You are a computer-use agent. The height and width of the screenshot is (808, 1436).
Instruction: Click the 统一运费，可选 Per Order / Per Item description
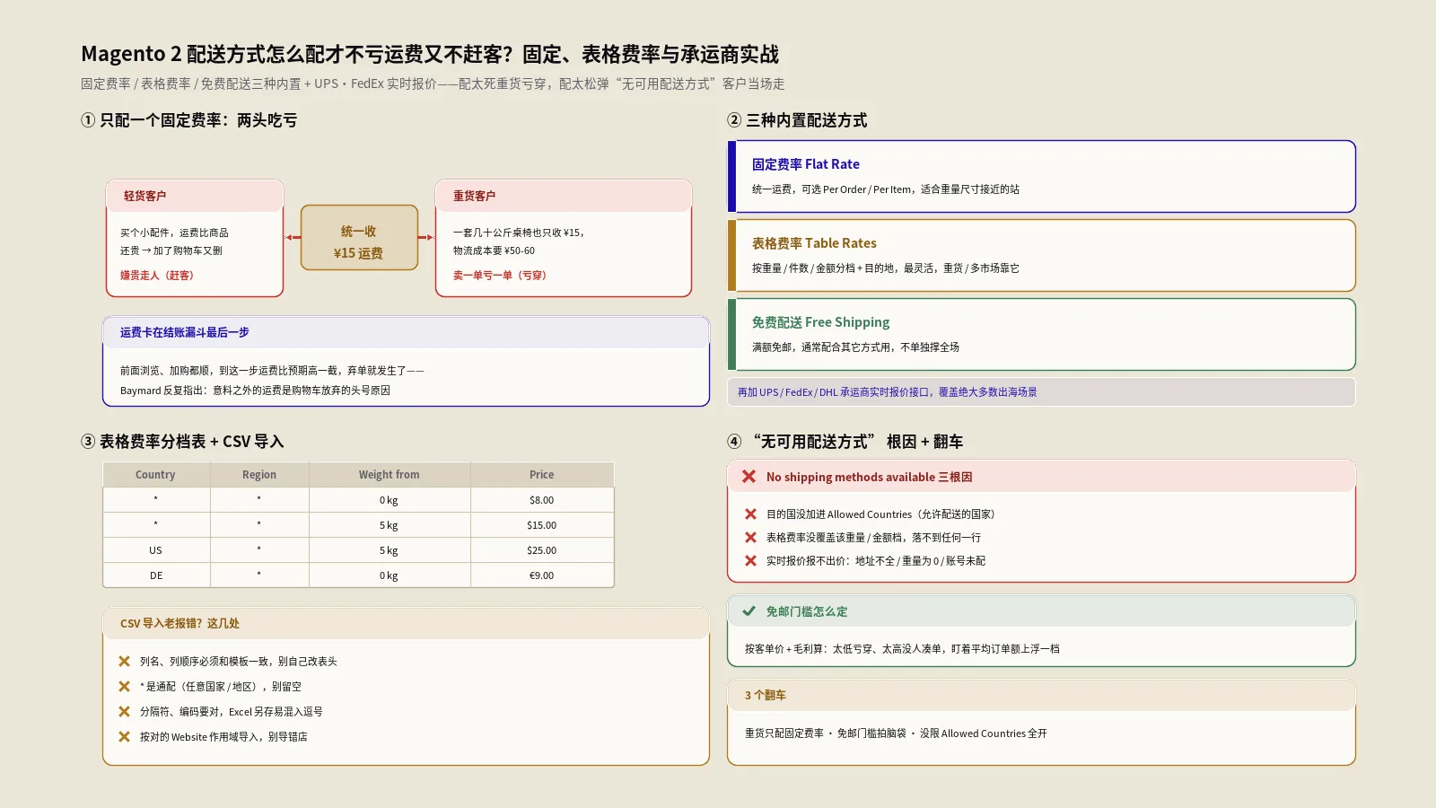[885, 189]
